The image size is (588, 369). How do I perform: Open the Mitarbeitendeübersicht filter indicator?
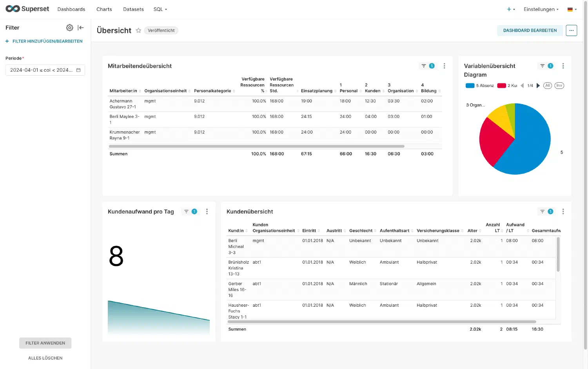coord(428,66)
